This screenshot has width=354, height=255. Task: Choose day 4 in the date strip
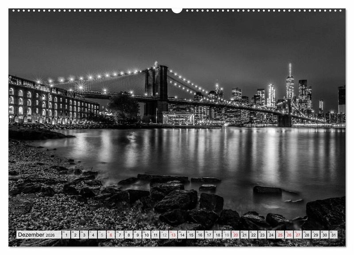[x=93, y=235]
